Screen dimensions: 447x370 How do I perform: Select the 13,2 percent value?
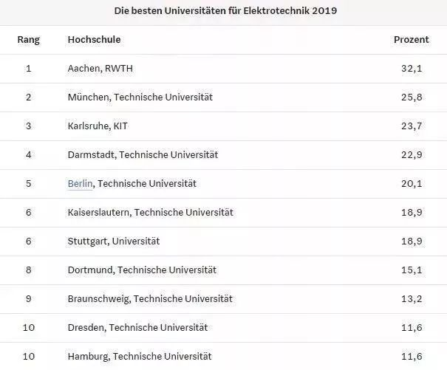coord(412,299)
